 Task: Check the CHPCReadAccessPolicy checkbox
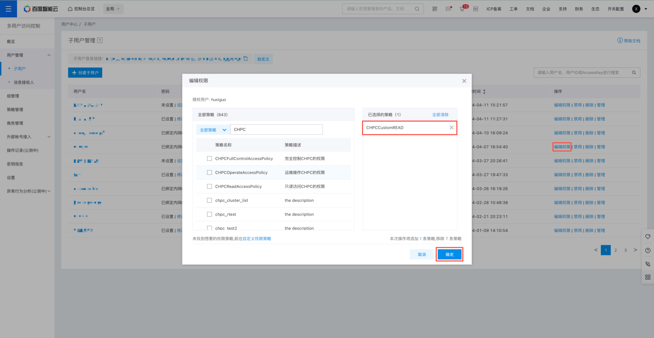(209, 186)
